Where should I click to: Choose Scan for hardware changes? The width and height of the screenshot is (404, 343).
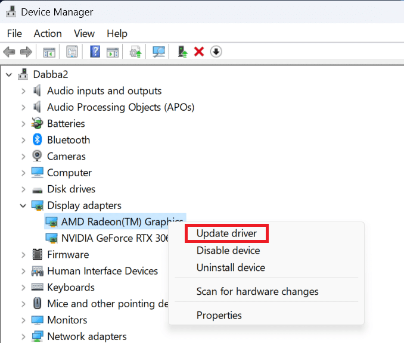[257, 292]
